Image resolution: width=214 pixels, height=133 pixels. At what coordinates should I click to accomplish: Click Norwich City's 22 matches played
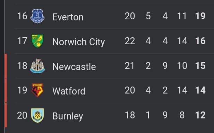(130, 41)
